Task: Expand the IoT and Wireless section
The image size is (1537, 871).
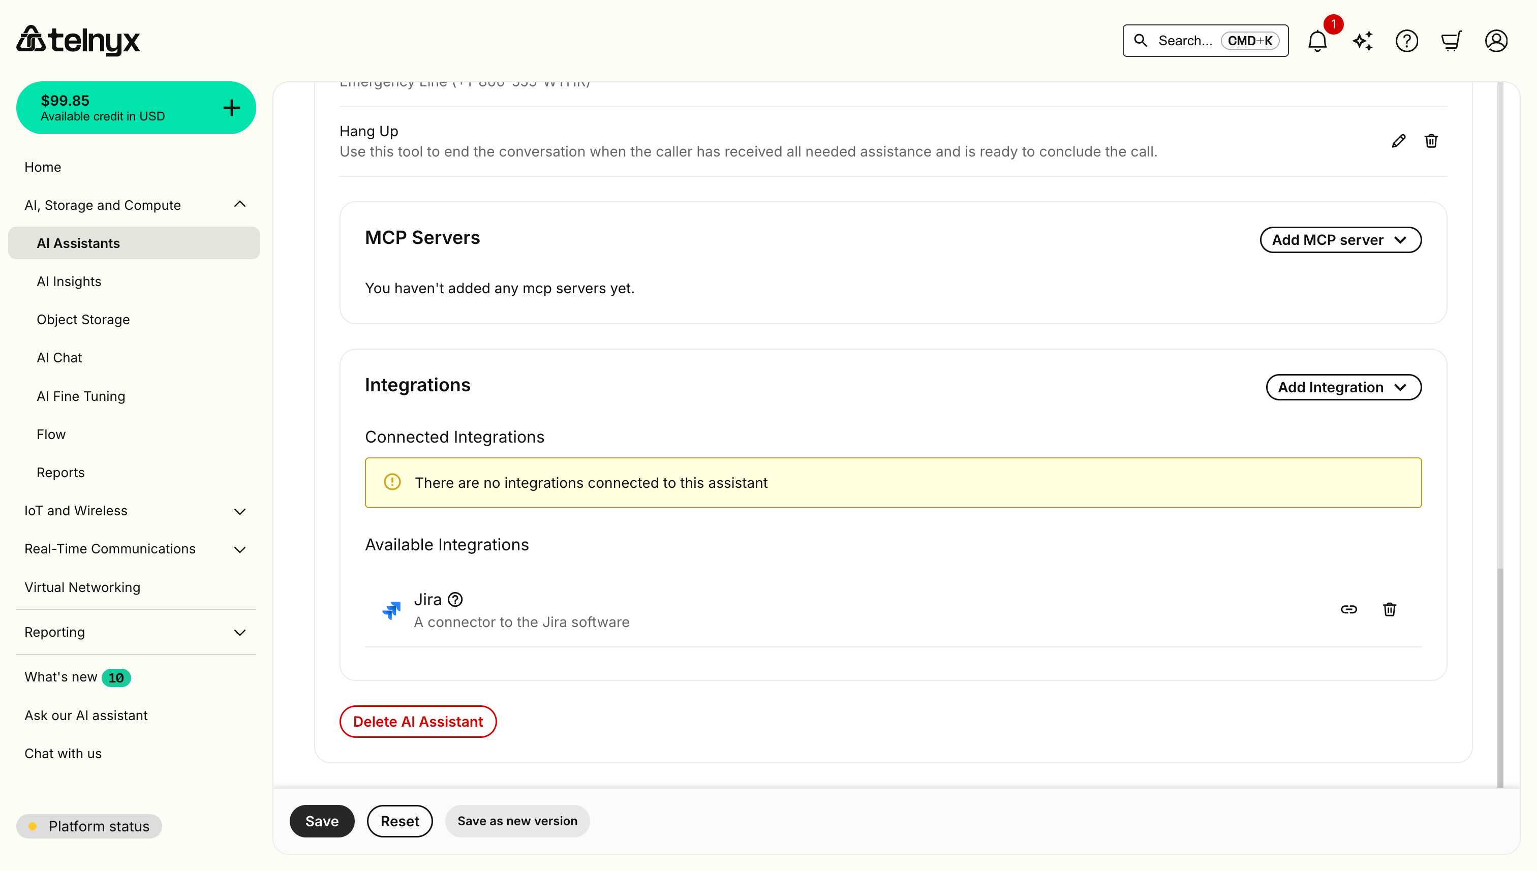Action: tap(239, 512)
